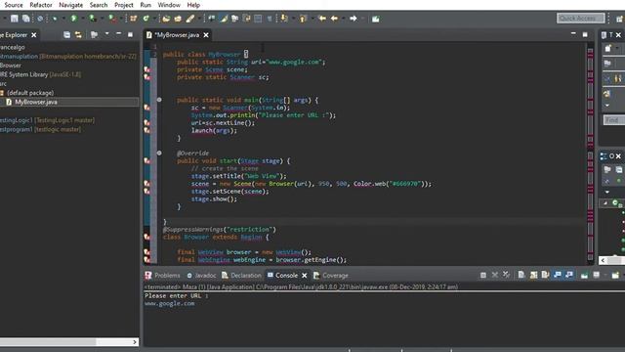
Task: Switch to the Coverage tab
Action: point(331,276)
